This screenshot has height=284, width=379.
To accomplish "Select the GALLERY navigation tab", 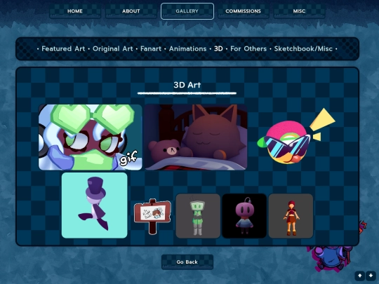I will 187,11.
